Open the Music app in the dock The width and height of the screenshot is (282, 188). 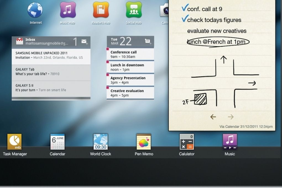230,142
